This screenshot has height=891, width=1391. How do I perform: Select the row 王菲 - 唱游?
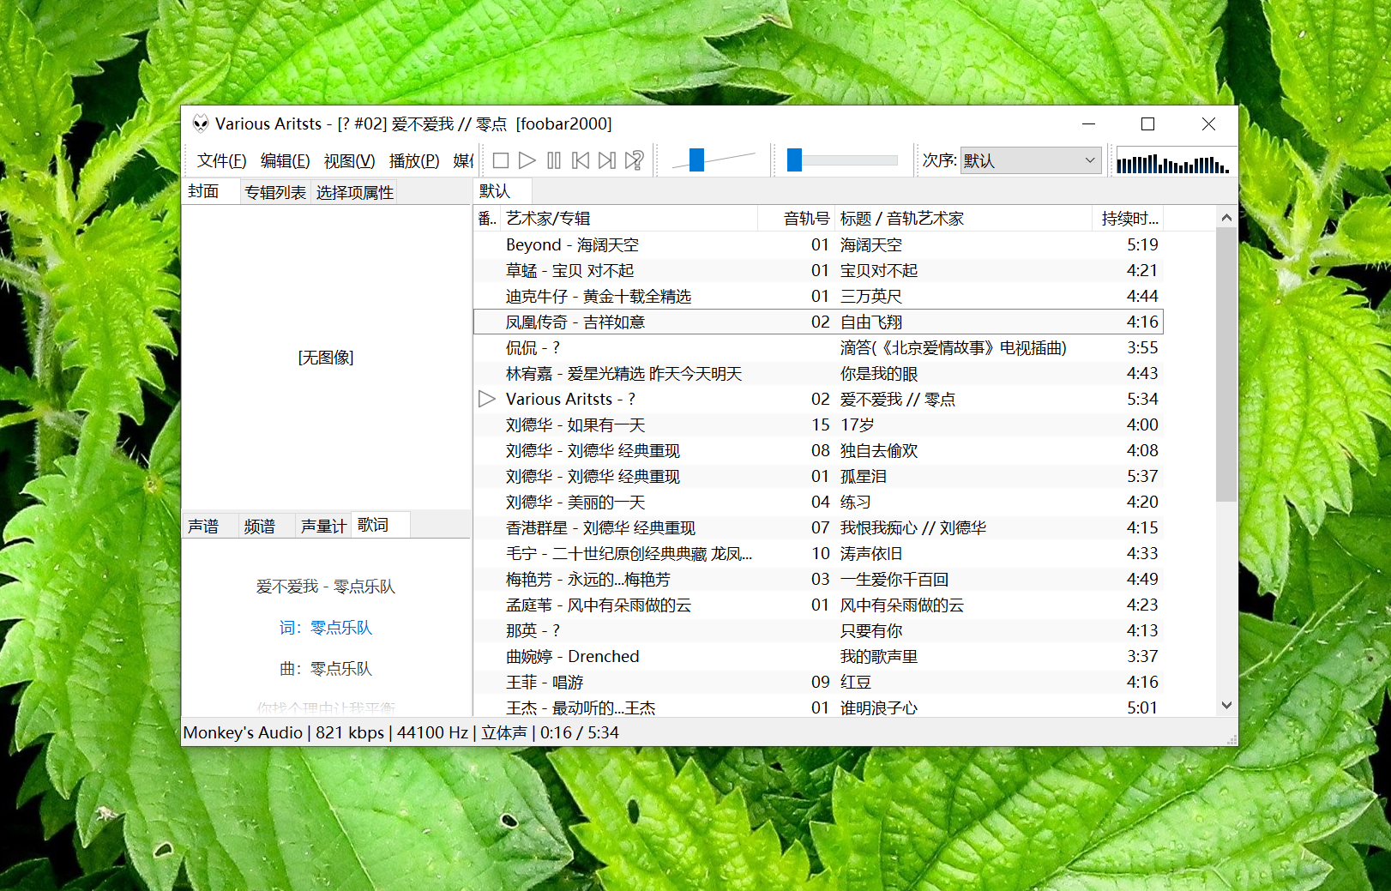pos(818,682)
